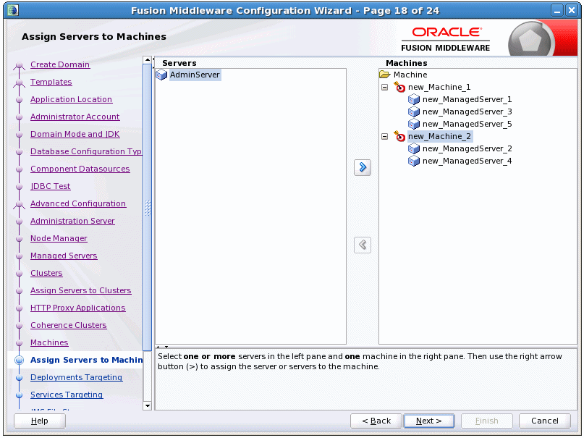Go to the Templates step
584x438 pixels.
tap(51, 82)
